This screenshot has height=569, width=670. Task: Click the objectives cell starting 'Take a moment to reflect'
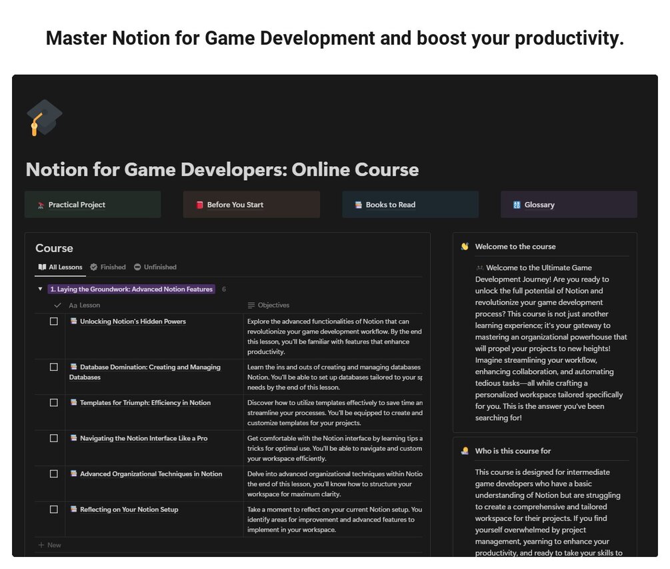(334, 519)
